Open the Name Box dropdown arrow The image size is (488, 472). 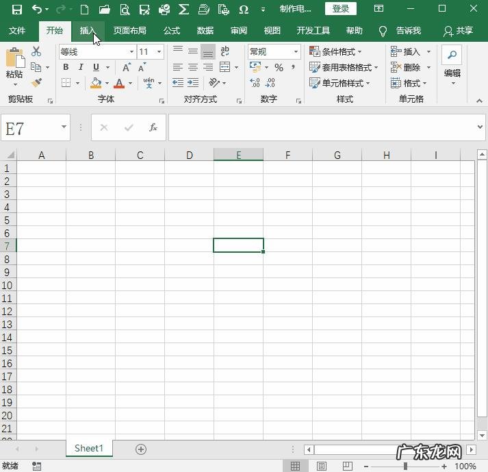pos(64,127)
